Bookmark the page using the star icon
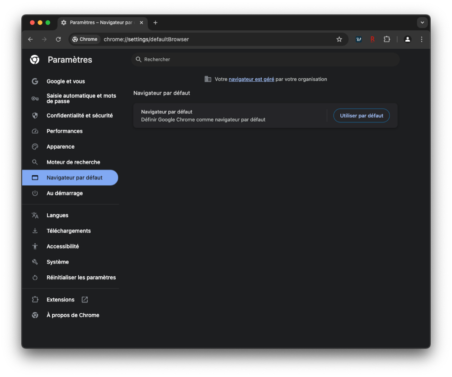 [x=339, y=39]
